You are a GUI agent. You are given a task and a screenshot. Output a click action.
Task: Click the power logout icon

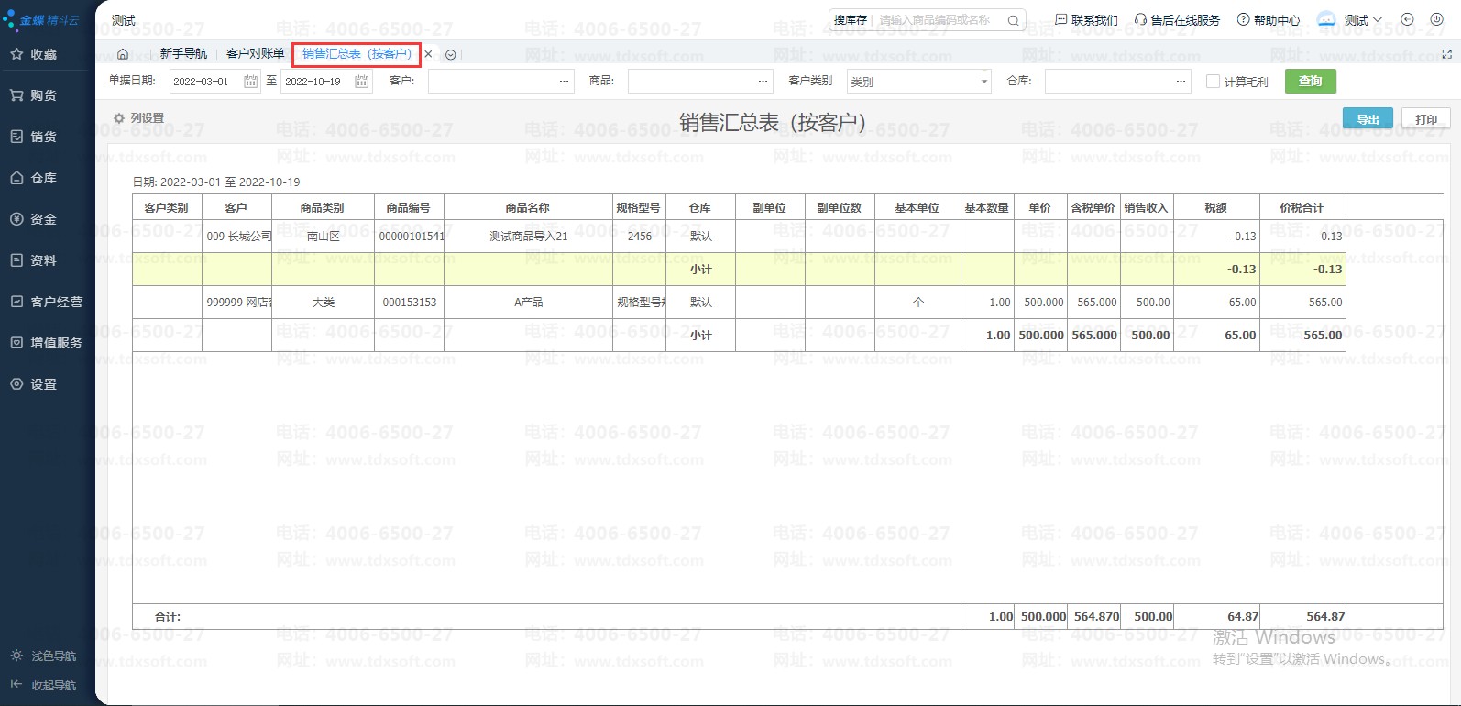point(1434,19)
